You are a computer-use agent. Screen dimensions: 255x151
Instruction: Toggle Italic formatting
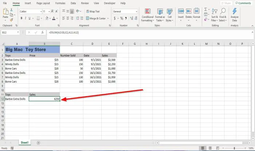25,18
